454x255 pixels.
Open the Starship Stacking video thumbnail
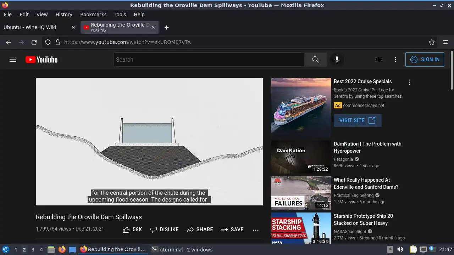click(301, 229)
